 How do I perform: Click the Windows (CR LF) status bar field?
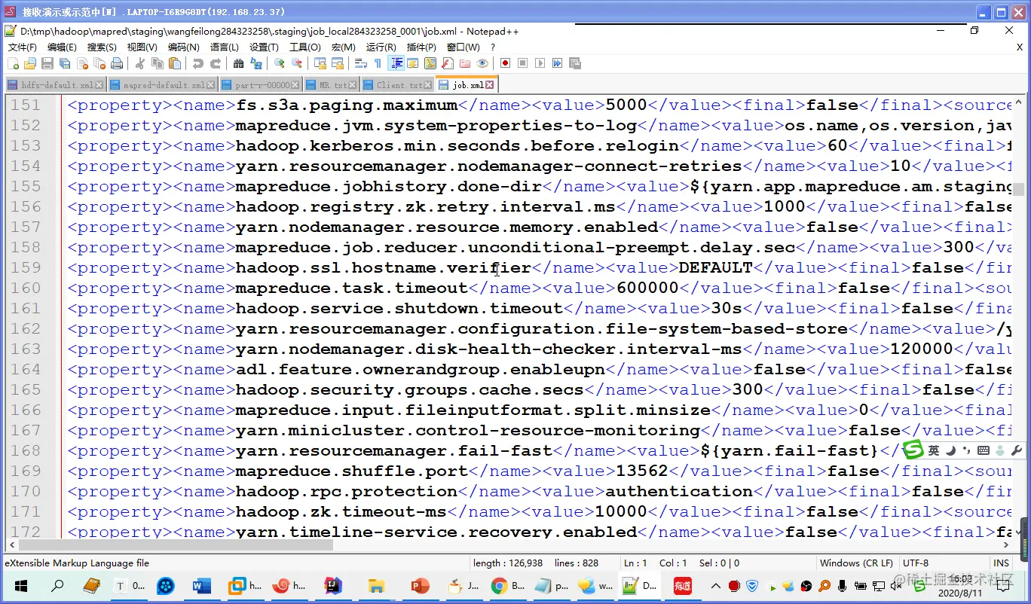coord(856,563)
